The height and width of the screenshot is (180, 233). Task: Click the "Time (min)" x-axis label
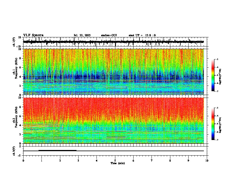tap(118, 163)
